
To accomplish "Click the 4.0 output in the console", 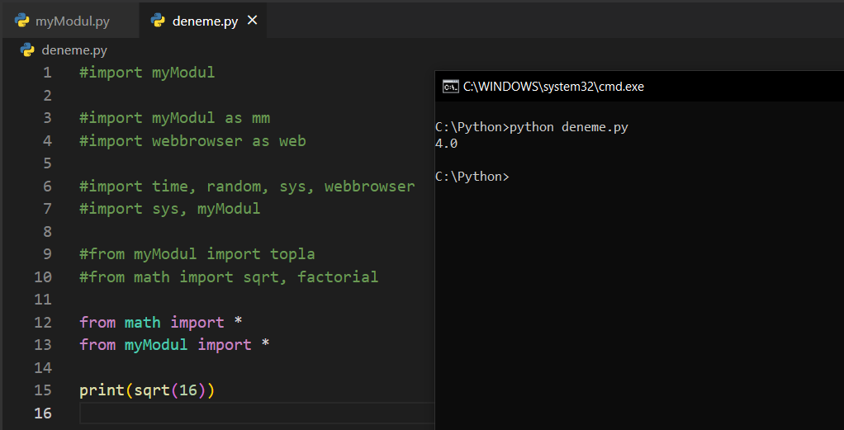I will [x=446, y=144].
